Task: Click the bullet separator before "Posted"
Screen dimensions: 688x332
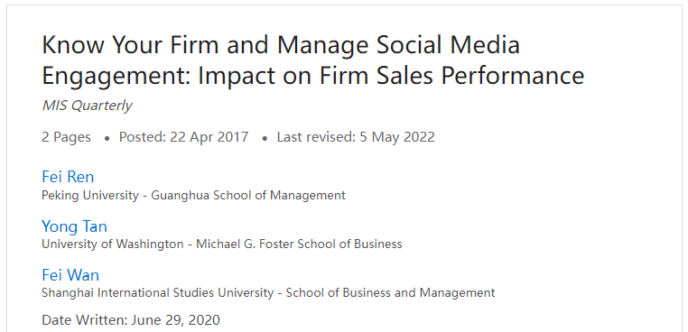Action: 107,139
